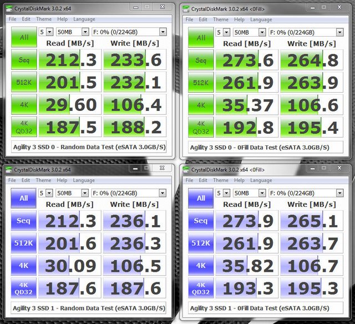Start 512K test in SSD 1 0Fill window
Screen dimensions: 355x324
coord(201,243)
